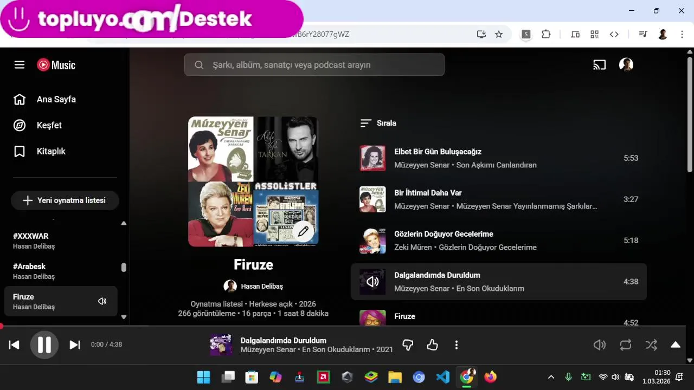The height and width of the screenshot is (390, 694).
Task: Mute player volume
Action: pyautogui.click(x=600, y=345)
